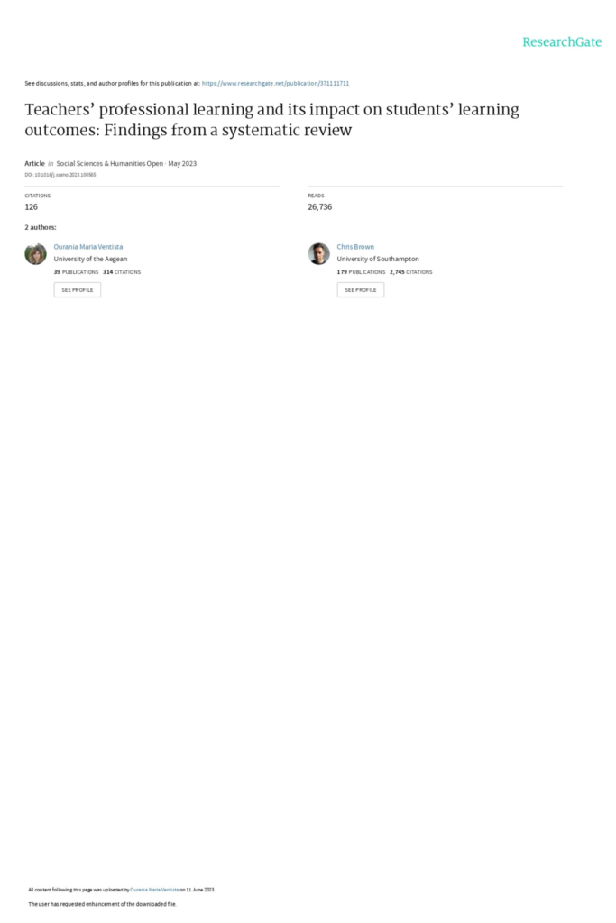This screenshot has height=923, width=616.
Task: Click the Chris Brown author name link
Action: 355,247
